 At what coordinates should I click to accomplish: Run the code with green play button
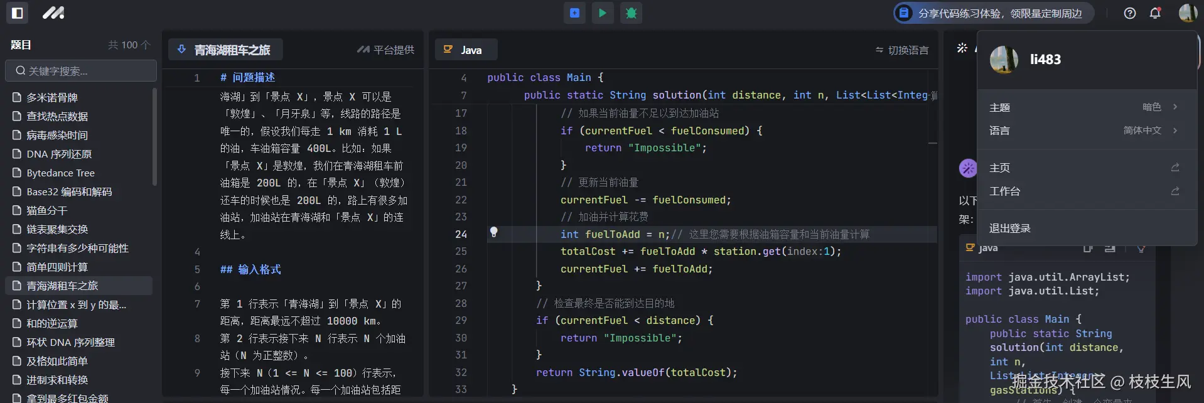[603, 13]
